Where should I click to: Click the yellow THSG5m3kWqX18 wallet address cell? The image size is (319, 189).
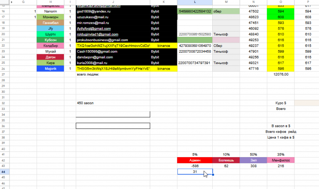pyautogui.click(x=113, y=69)
